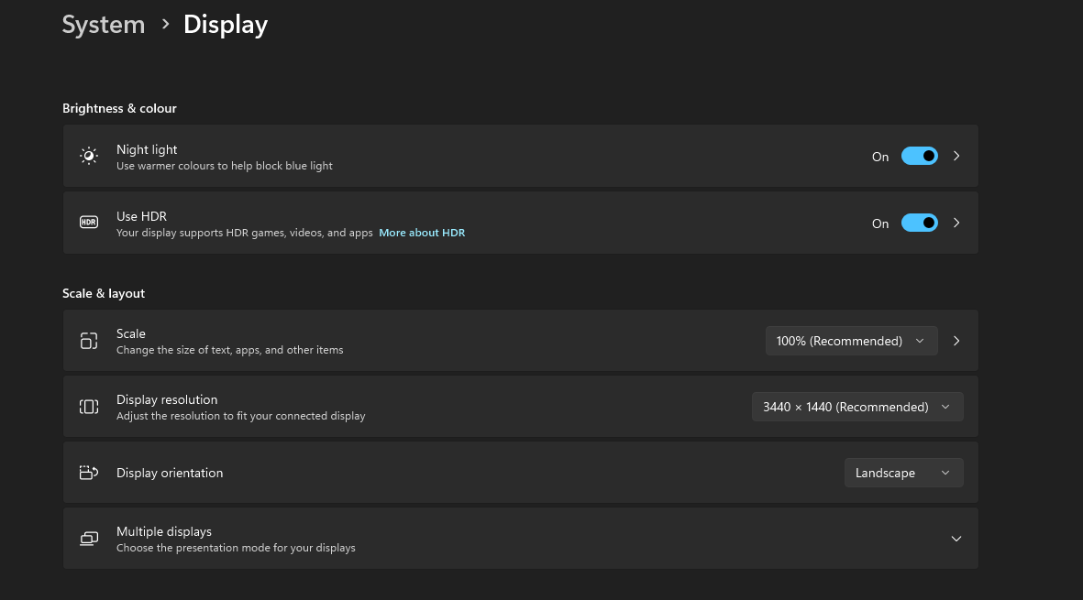1083x600 pixels.
Task: Select the Night light label text
Action: point(147,149)
